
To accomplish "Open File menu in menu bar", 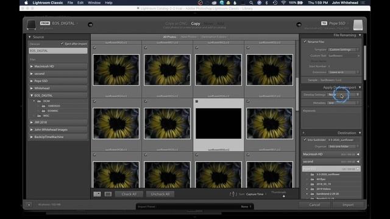I will pos(70,2).
